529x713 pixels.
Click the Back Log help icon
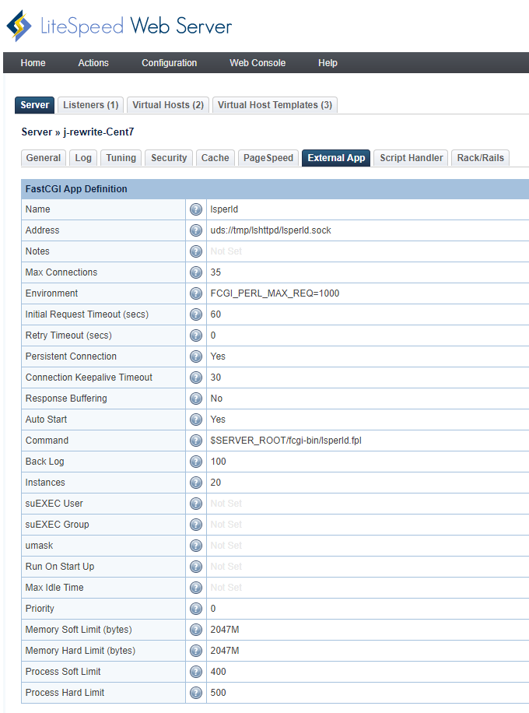point(196,462)
